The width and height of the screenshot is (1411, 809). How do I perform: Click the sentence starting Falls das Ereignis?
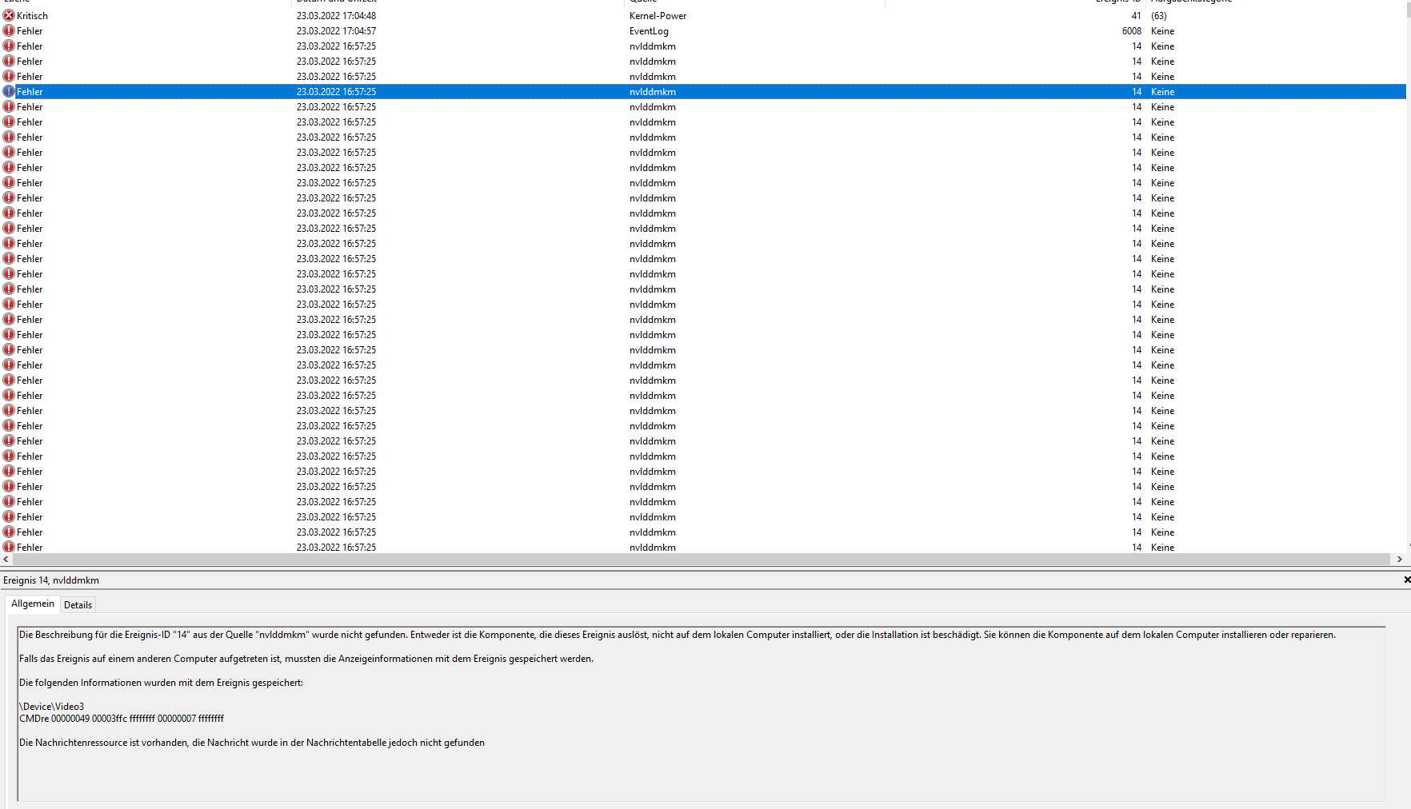pos(306,659)
